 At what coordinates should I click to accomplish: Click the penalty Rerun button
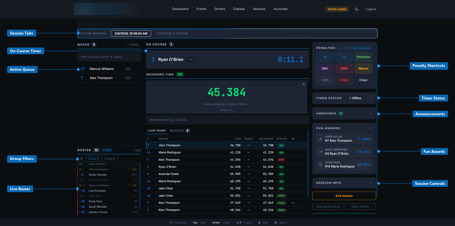[363, 69]
